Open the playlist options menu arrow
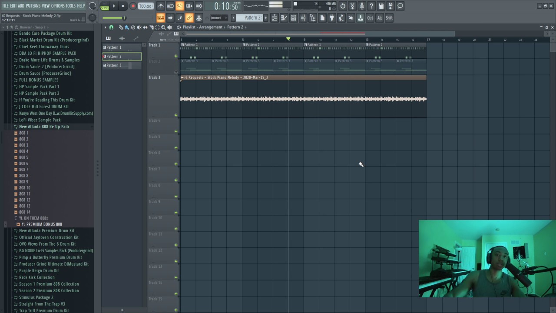The image size is (556, 313). point(105,27)
